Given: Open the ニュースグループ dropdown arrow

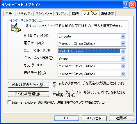Looking at the screenshot, I should 123,51.
